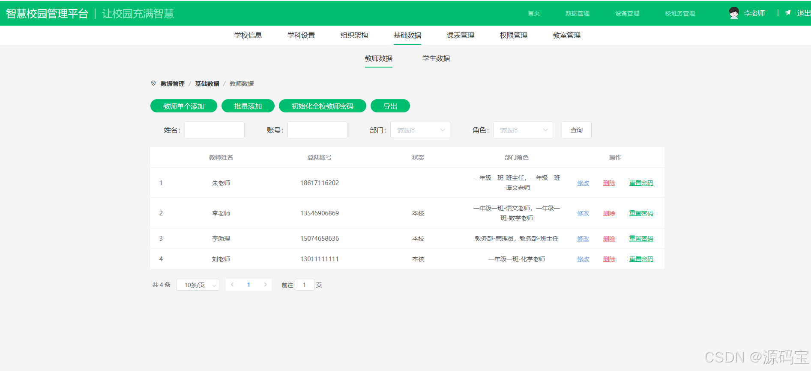Image resolution: width=811 pixels, height=371 pixels.
Task: Click account number 15074658636
Action: pyautogui.click(x=320, y=238)
